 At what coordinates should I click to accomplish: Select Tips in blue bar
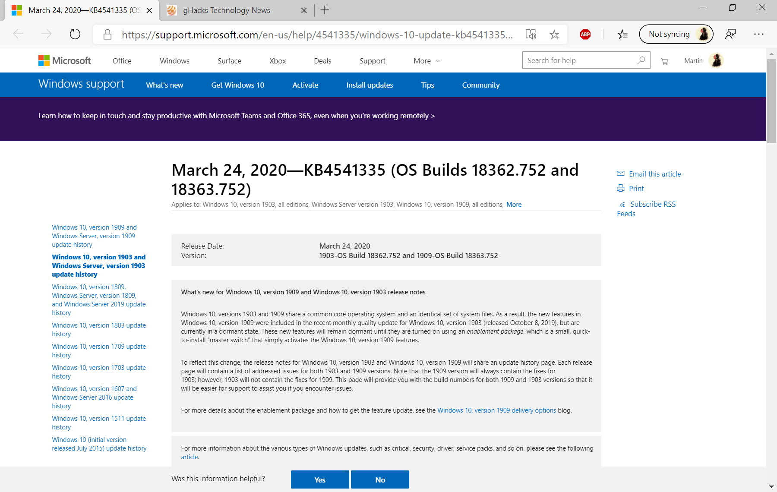(427, 85)
